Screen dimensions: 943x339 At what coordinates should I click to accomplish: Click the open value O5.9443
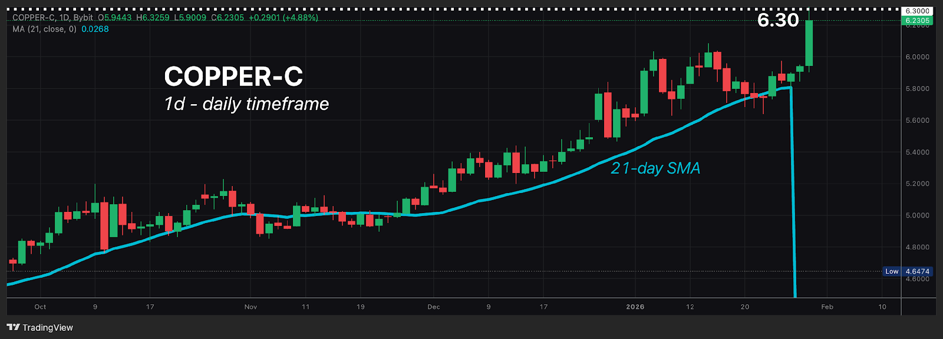115,18
